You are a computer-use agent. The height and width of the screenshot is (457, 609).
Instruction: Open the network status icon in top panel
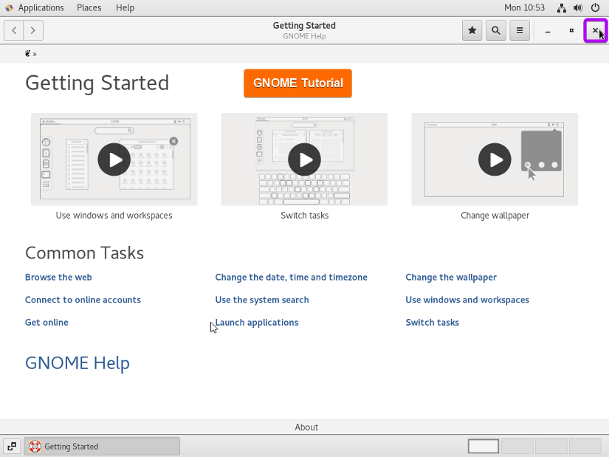click(562, 8)
